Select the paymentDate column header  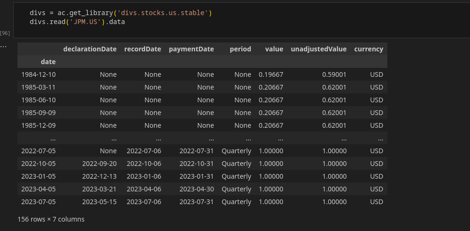coord(191,49)
